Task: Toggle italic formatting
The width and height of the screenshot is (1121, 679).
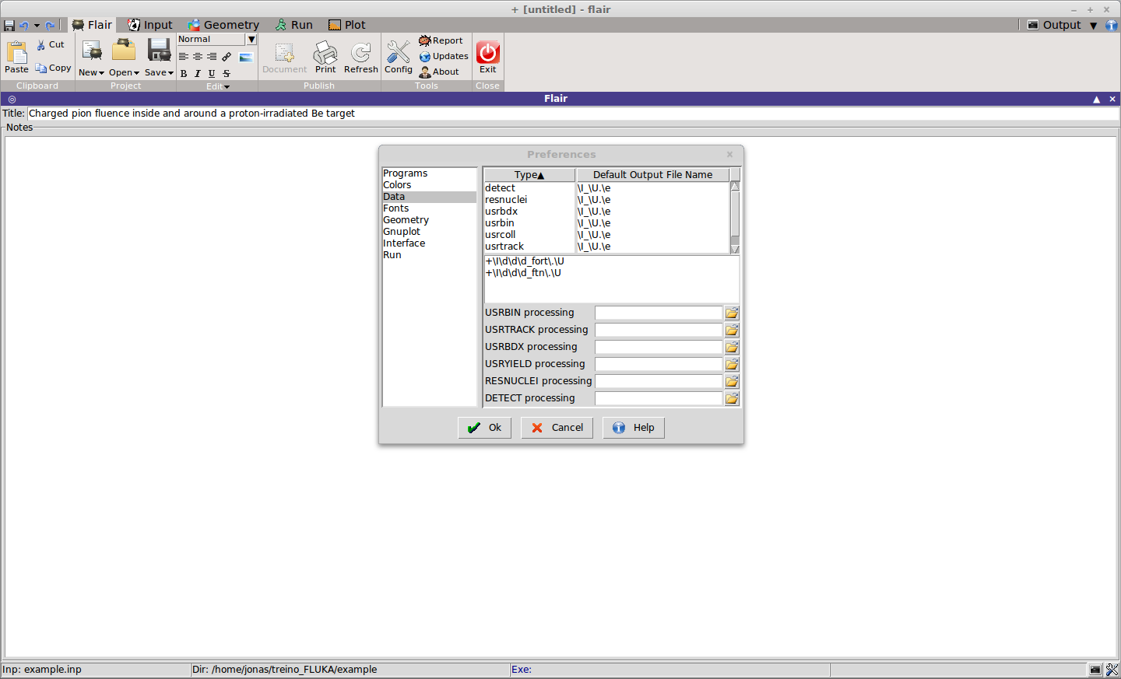Action: click(x=198, y=74)
